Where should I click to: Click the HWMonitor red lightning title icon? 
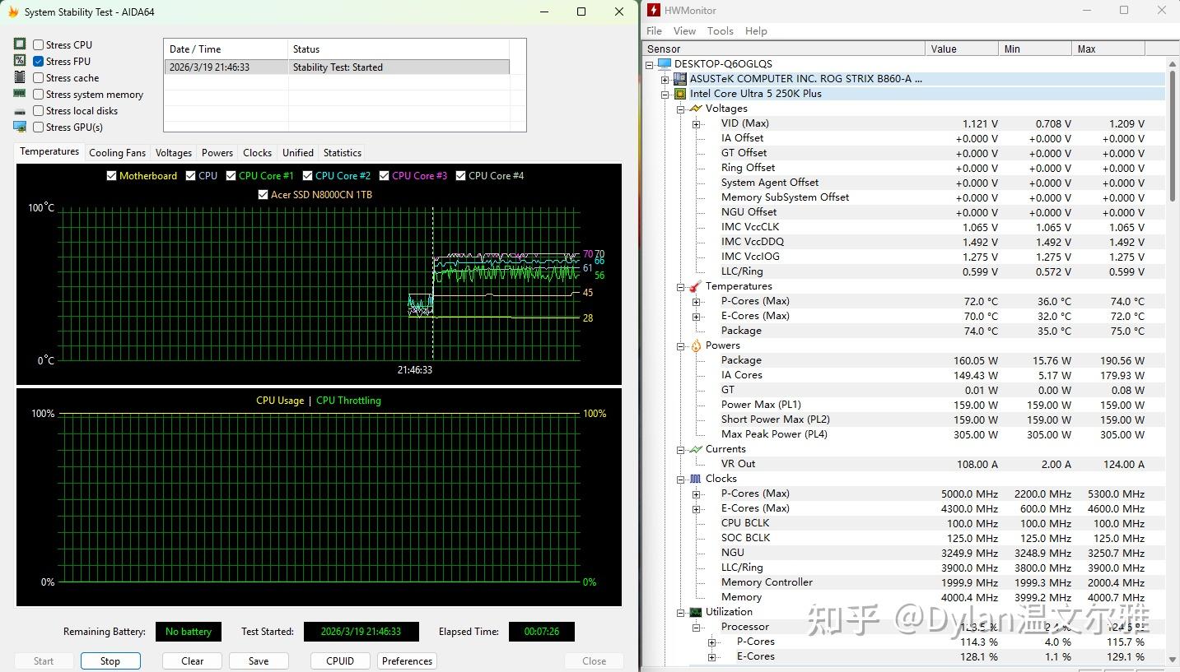coord(654,11)
